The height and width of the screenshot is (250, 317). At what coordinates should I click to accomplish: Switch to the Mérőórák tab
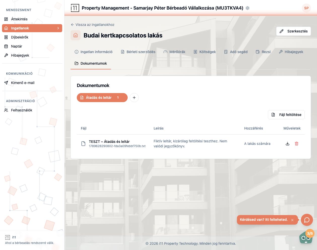tap(174, 52)
